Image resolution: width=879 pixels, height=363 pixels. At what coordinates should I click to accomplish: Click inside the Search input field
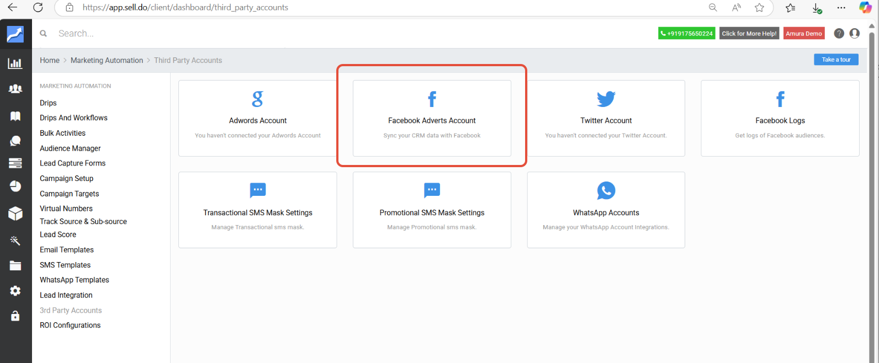[x=221, y=34]
